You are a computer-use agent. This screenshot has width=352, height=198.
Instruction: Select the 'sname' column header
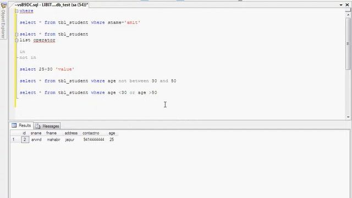click(x=36, y=133)
